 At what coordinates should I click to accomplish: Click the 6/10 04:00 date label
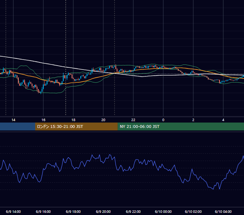point(223,211)
